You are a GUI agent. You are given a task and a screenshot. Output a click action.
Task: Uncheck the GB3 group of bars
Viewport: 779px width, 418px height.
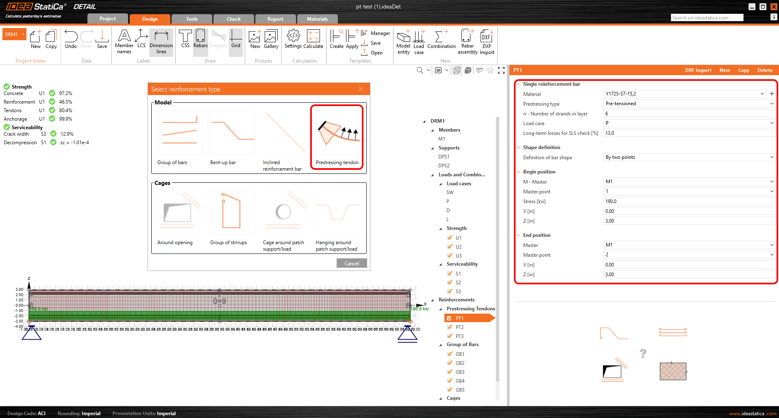(450, 372)
